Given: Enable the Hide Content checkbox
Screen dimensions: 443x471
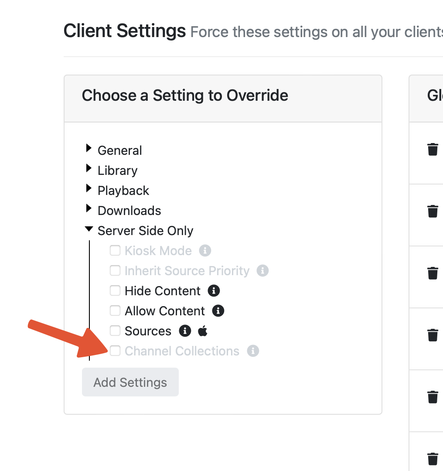Looking at the screenshot, I should (115, 290).
